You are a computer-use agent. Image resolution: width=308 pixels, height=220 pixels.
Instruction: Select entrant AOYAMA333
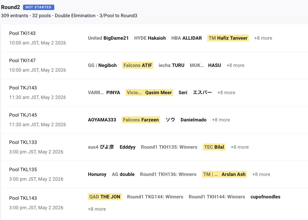(102, 120)
